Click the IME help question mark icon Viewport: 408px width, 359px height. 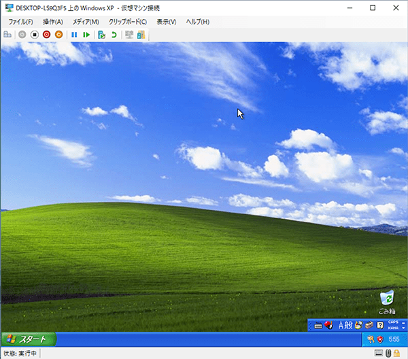click(380, 325)
